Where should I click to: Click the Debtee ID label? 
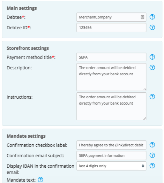(x=19, y=28)
